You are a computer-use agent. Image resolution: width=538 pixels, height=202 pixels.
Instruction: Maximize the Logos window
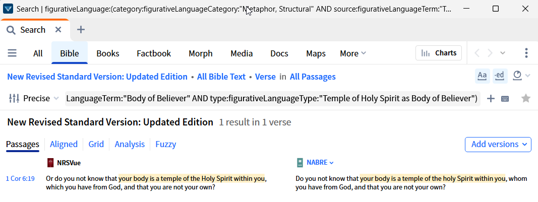496,9
